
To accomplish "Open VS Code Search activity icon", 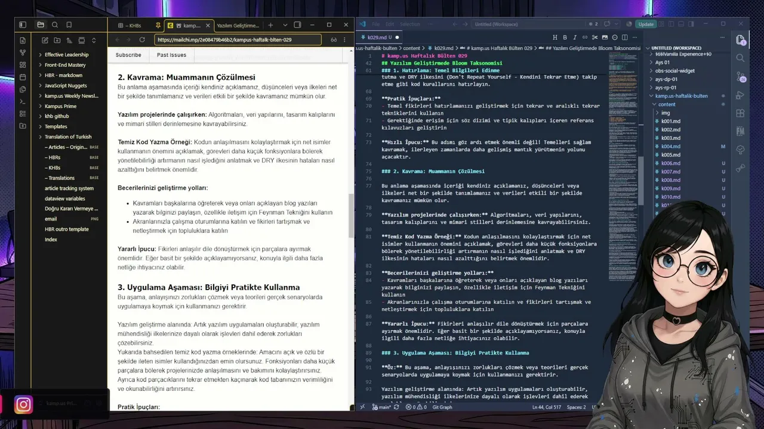I will pyautogui.click(x=741, y=58).
